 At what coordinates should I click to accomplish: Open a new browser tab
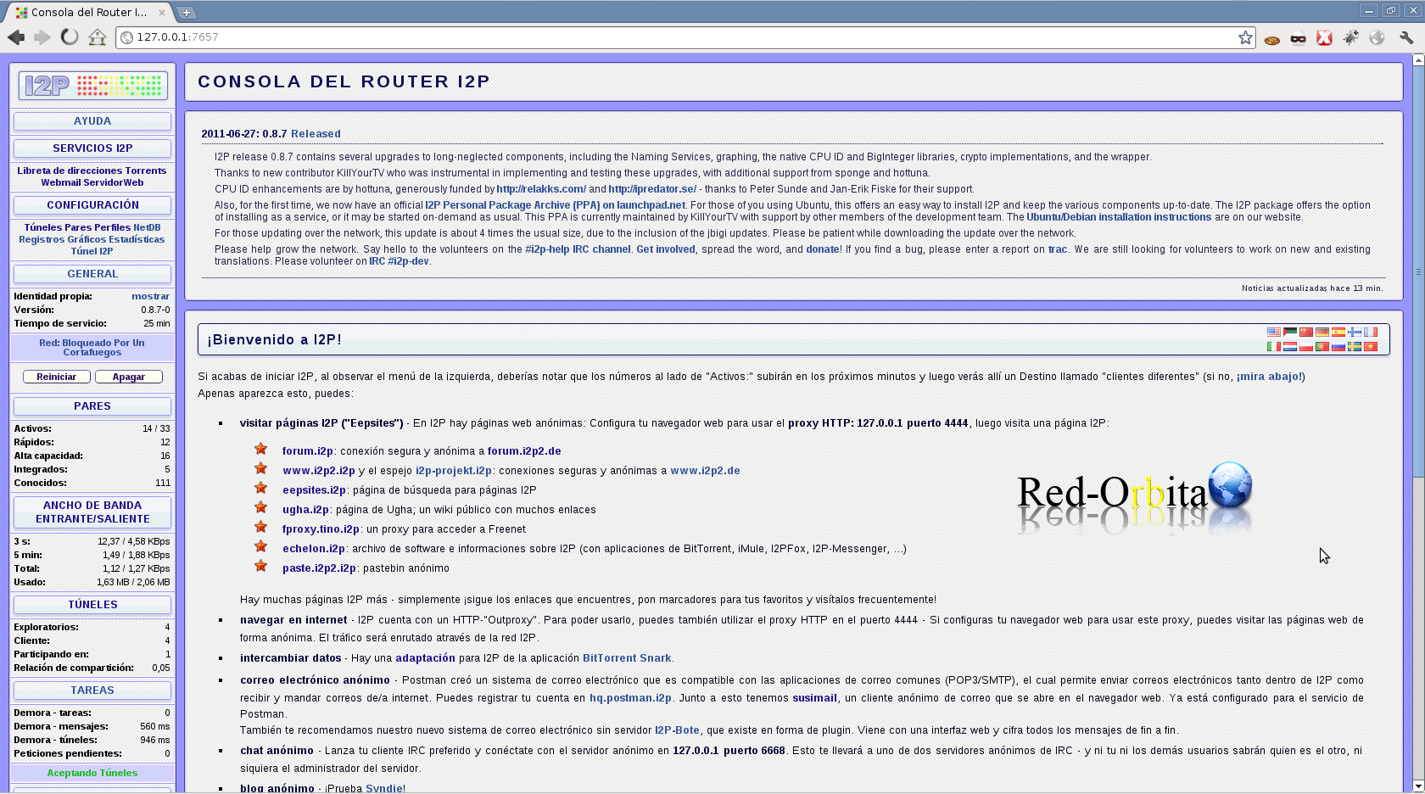coord(187,13)
